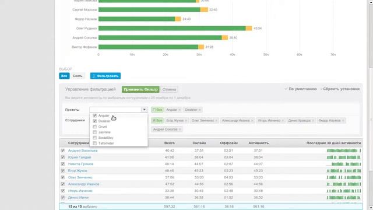Uncheck the Юрий Гайдай table row
The width and height of the screenshot is (373, 210).
[62, 157]
